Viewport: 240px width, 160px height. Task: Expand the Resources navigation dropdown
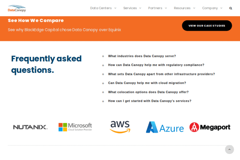(184, 8)
